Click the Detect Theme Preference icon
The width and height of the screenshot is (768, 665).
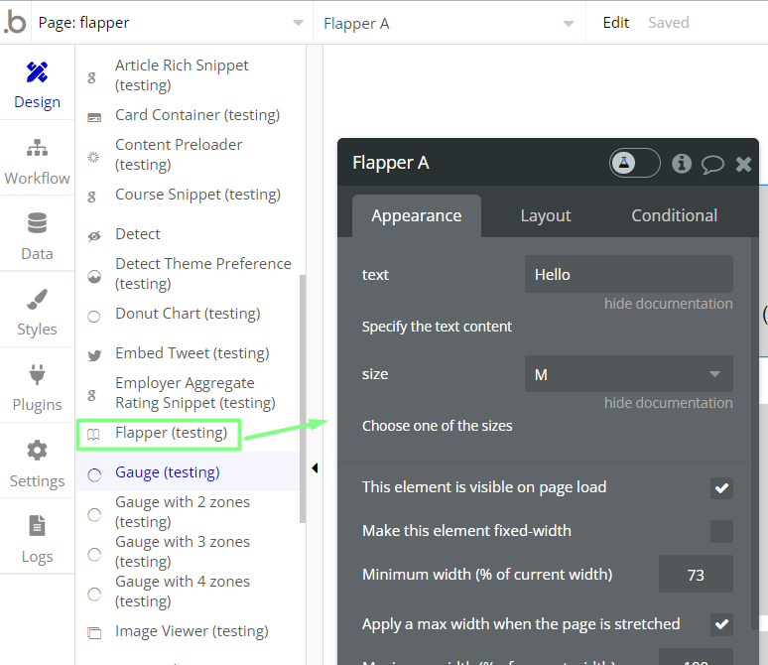coord(94,277)
